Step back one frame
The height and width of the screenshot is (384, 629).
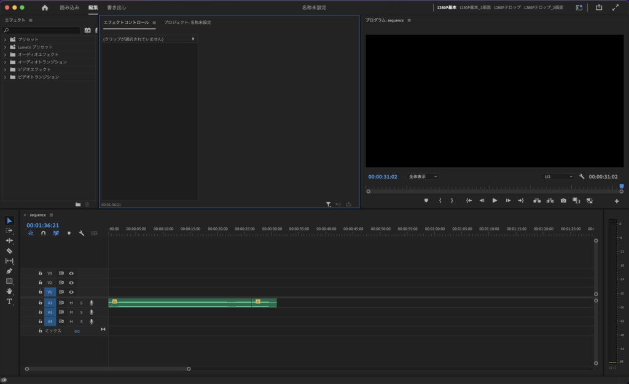tap(482, 201)
